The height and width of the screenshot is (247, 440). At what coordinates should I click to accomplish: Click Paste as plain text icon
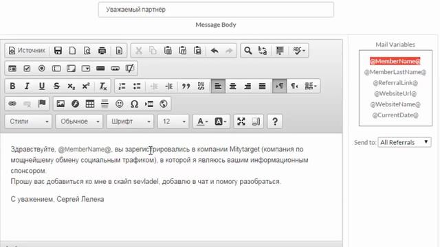point(183,51)
